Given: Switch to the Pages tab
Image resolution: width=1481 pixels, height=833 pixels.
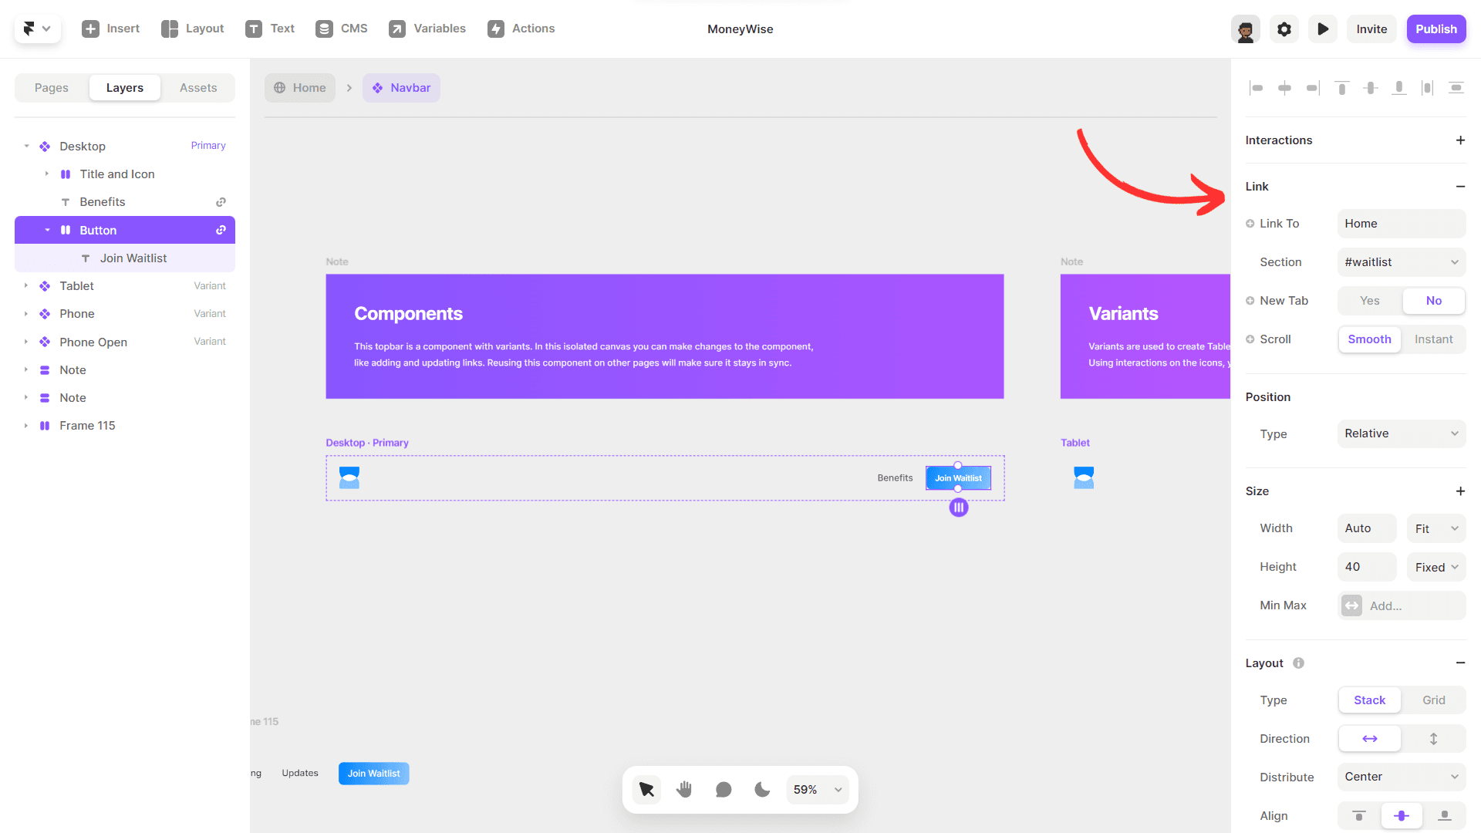Looking at the screenshot, I should click(52, 88).
